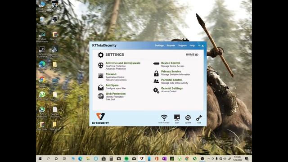Click the Parental Control people icon

coord(156,81)
